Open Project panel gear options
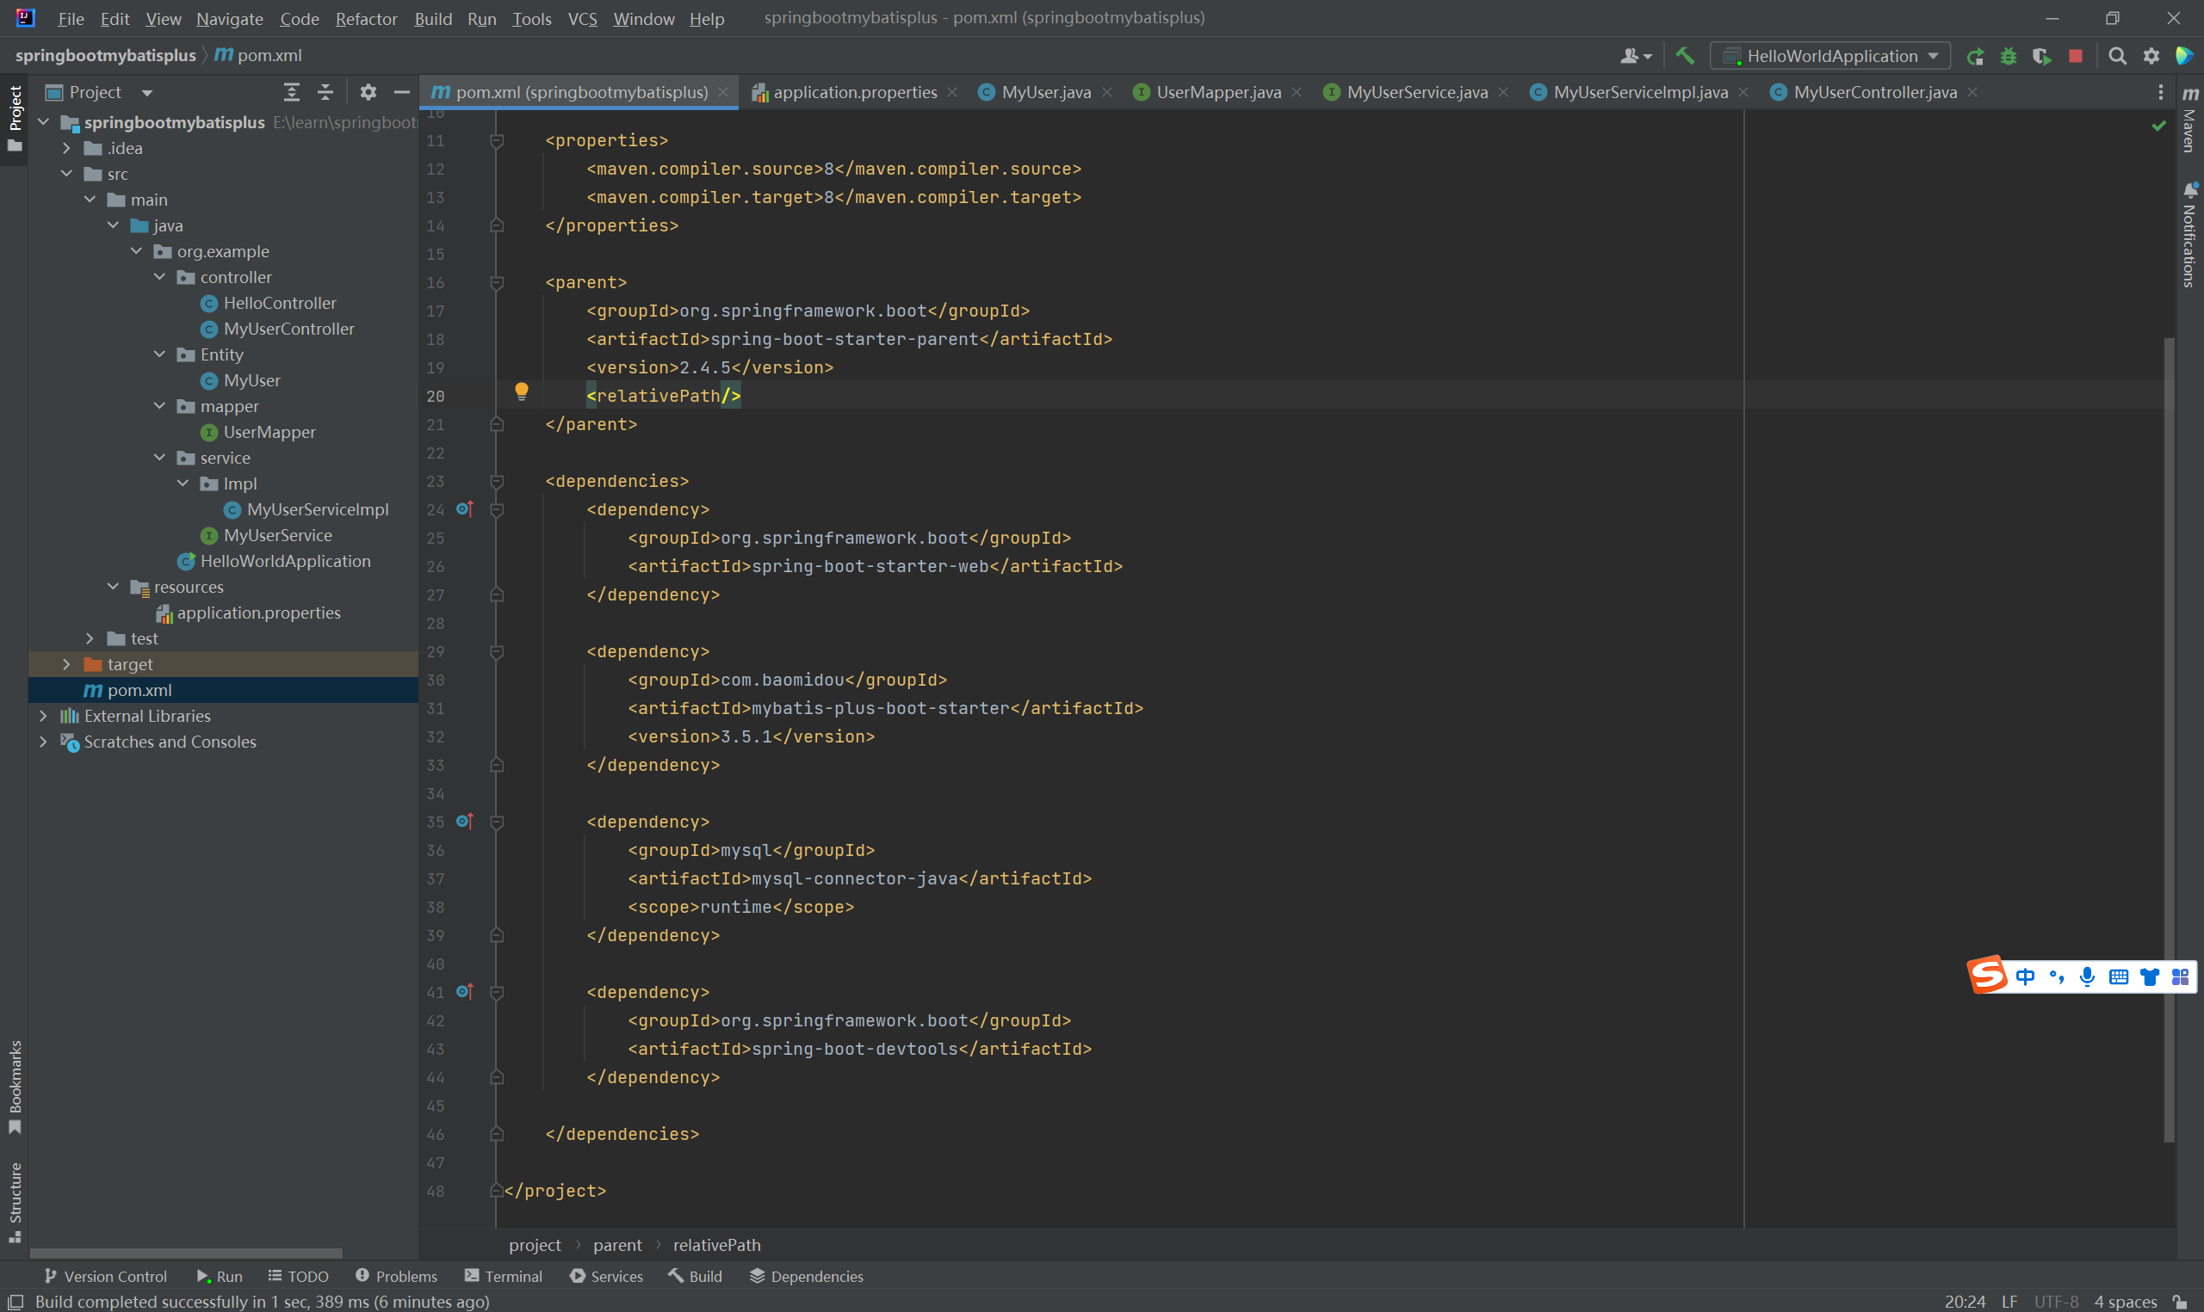 pyautogui.click(x=368, y=92)
